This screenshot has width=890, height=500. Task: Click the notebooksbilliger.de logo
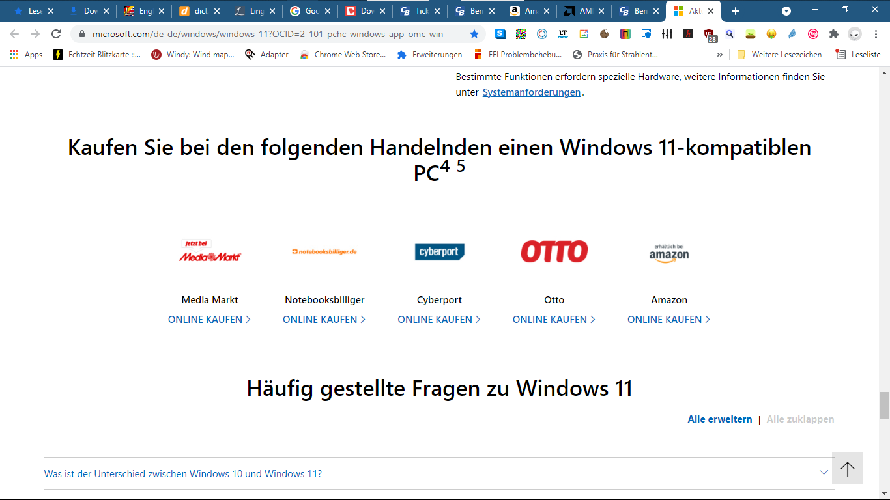click(324, 251)
